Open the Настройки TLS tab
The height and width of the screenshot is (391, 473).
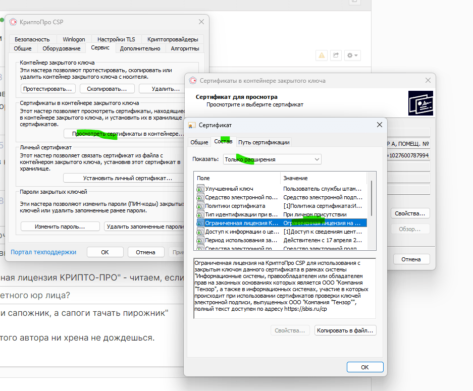point(116,39)
